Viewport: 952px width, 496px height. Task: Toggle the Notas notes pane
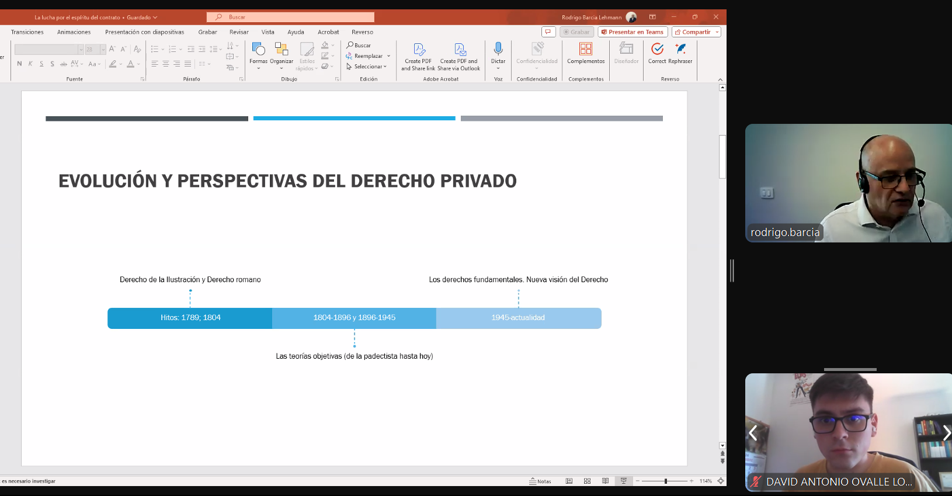(x=540, y=481)
